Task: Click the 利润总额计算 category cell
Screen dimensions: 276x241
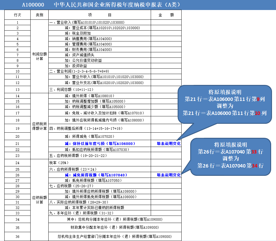Action: (39, 56)
